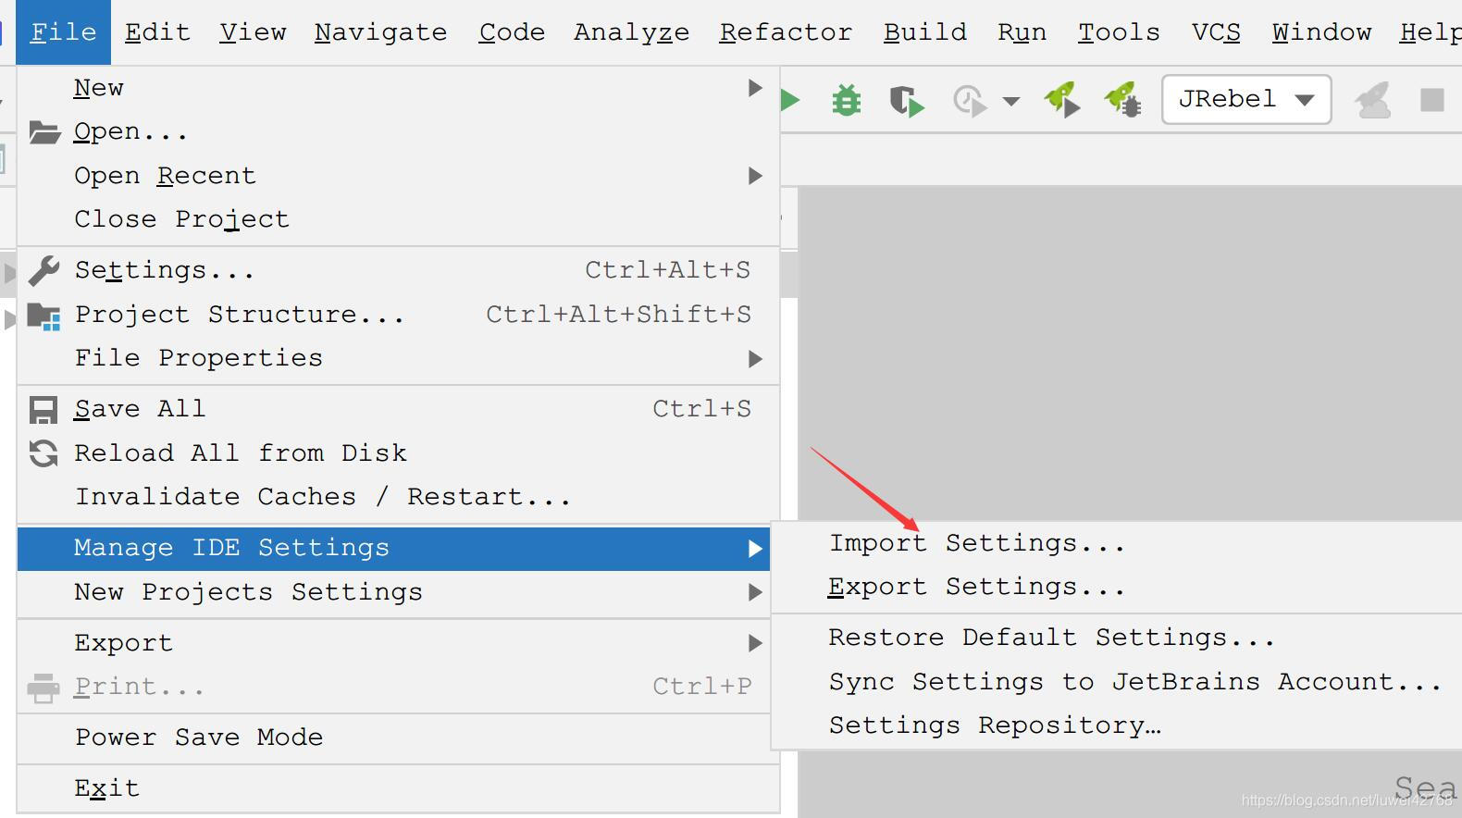Open the VCS menu

(x=1216, y=32)
